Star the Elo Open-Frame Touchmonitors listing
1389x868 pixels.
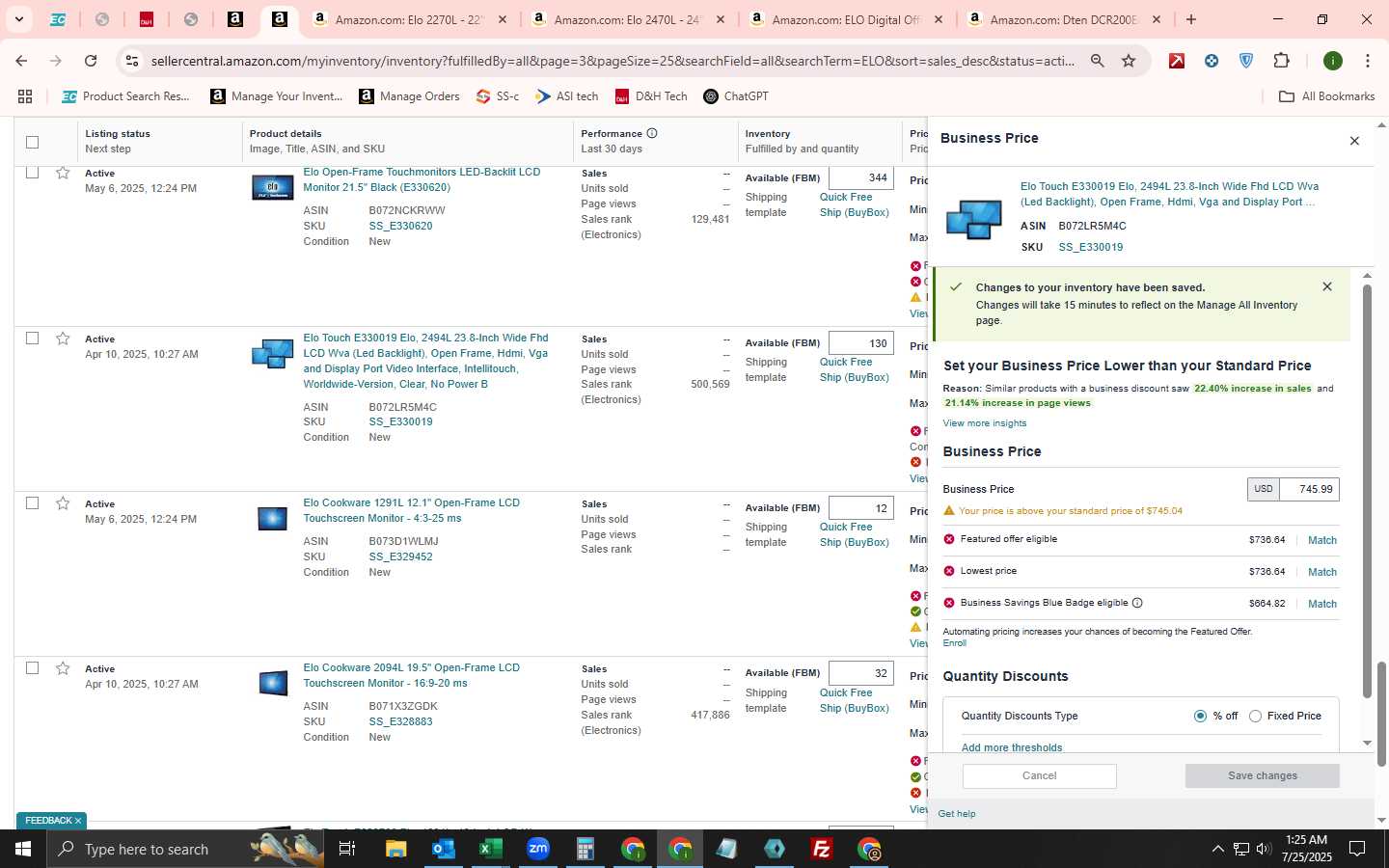[x=63, y=173]
